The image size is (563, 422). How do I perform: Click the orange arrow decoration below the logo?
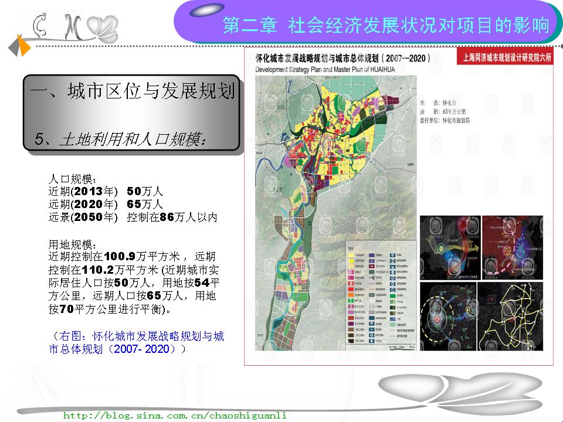pos(22,47)
